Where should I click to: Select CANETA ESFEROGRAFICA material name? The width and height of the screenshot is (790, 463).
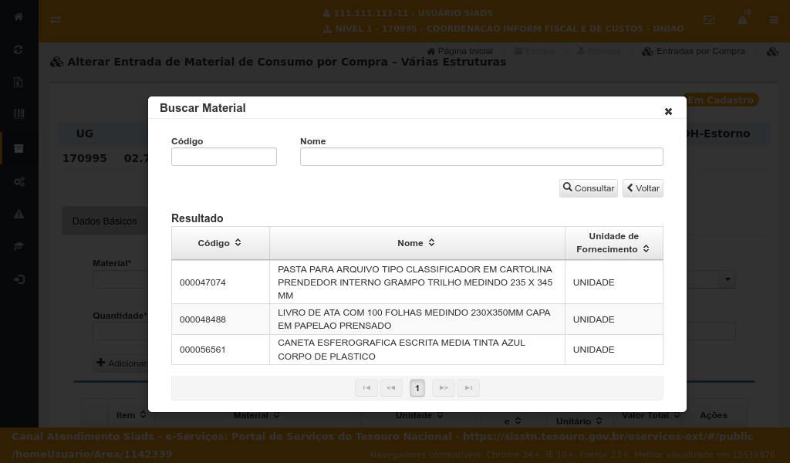click(x=401, y=349)
